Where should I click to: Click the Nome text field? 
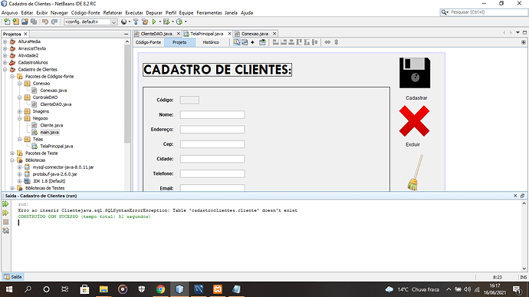[212, 114]
